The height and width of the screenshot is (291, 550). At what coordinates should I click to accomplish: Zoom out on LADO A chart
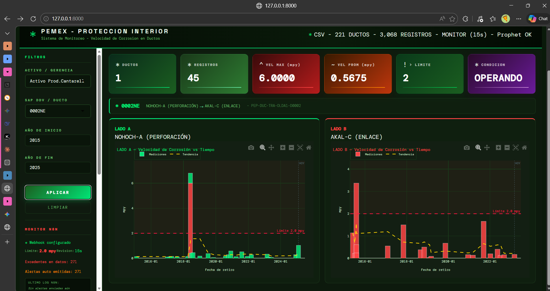coord(291,148)
